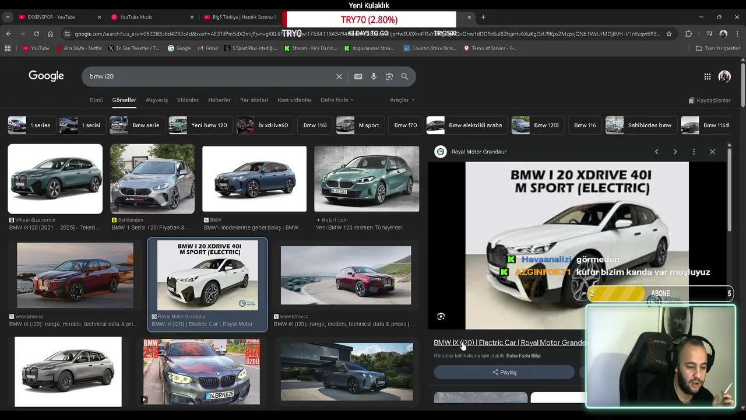Select the Alışveriş search tab
Image resolution: width=746 pixels, height=420 pixels.
pos(156,100)
